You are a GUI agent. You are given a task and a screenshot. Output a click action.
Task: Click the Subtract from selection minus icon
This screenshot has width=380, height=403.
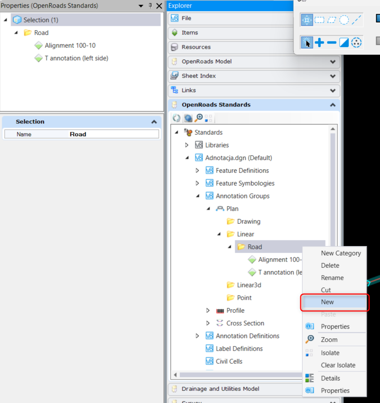[x=332, y=42]
